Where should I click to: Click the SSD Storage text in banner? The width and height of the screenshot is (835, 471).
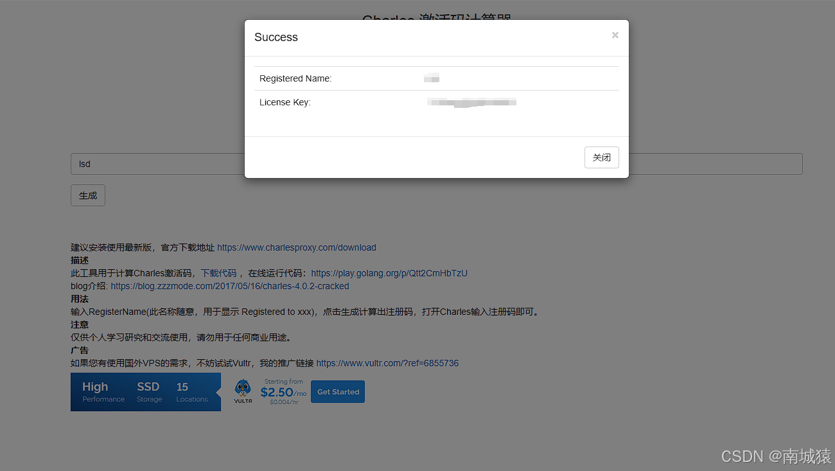tap(149, 392)
